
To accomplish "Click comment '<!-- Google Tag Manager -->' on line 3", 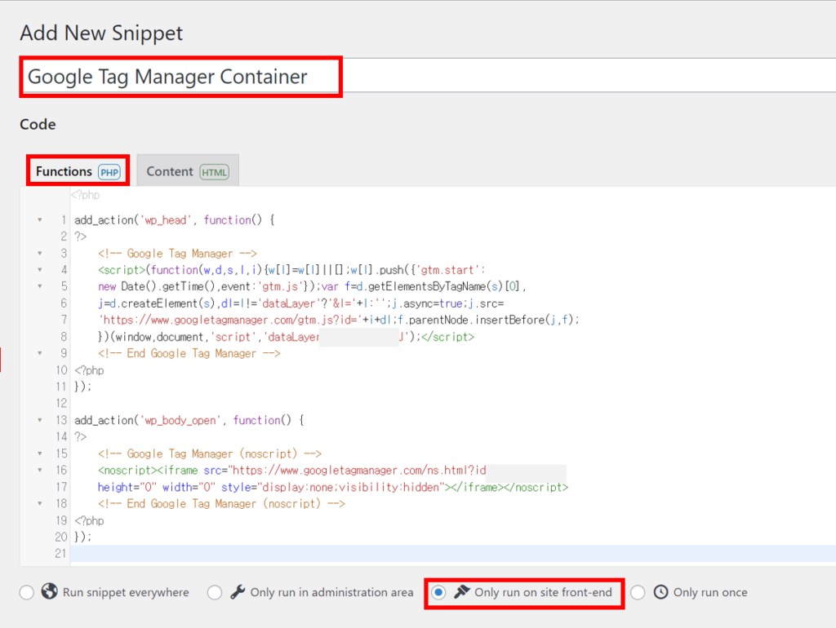I will click(x=177, y=254).
